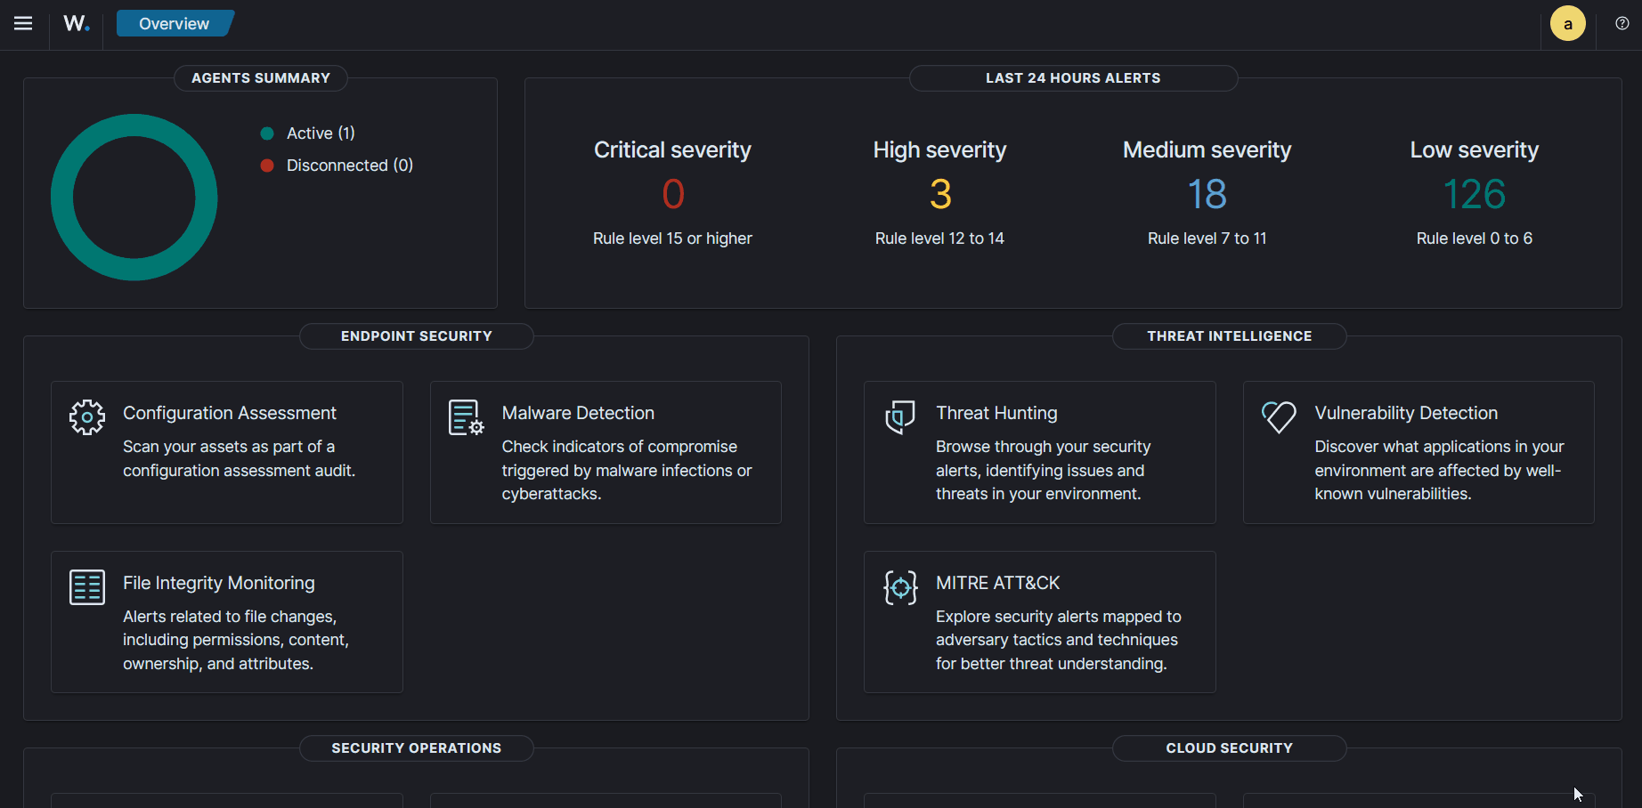Open the critical severity alerts count
Screen dimensions: 1642x808
(x=673, y=194)
